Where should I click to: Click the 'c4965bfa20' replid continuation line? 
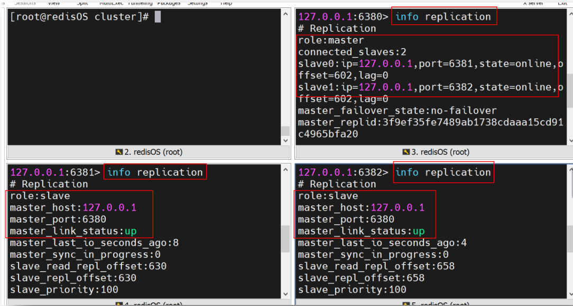328,134
